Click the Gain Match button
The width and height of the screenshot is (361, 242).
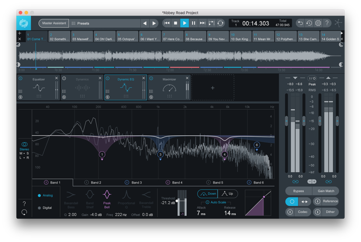click(326, 191)
